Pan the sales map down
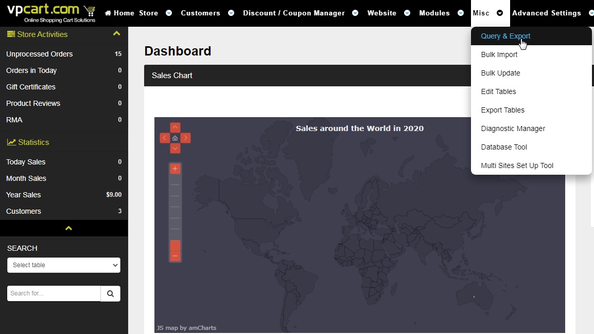594x334 pixels. pyautogui.click(x=175, y=149)
